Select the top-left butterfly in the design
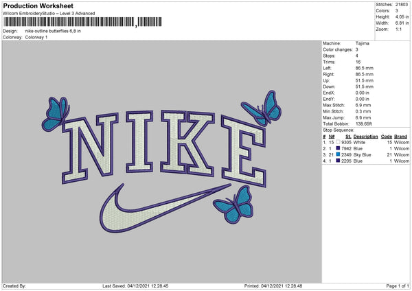Image resolution: width=412 pixels, height=291 pixels. point(56,113)
